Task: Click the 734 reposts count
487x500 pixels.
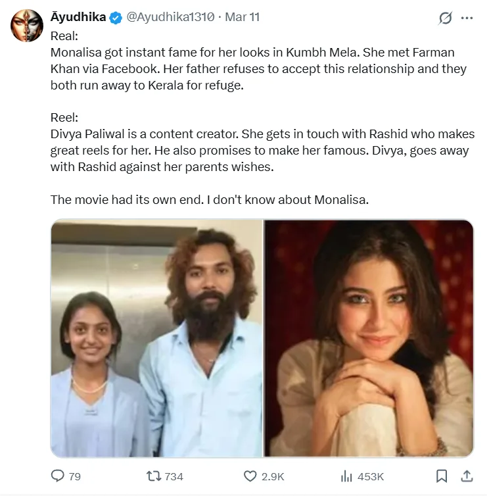Action: [x=174, y=476]
